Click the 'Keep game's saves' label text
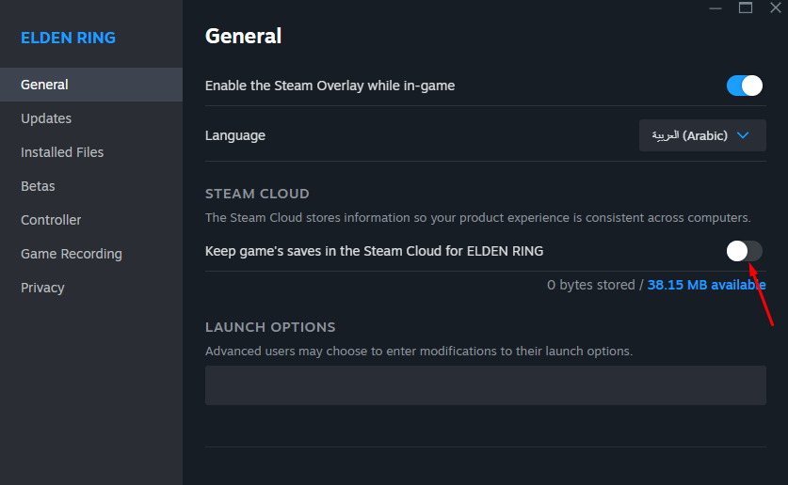This screenshot has width=788, height=485. pyautogui.click(x=374, y=251)
